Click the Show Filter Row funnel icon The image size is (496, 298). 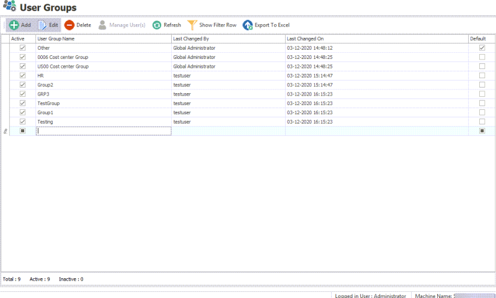point(192,25)
